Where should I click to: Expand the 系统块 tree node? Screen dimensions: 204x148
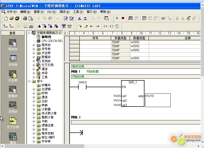click(x=34, y=61)
